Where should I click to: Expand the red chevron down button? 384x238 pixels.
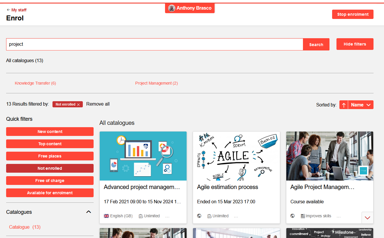367,218
